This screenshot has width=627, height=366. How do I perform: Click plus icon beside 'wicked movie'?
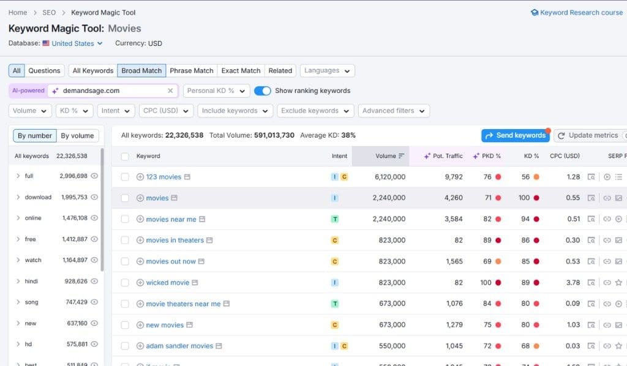tap(140, 283)
